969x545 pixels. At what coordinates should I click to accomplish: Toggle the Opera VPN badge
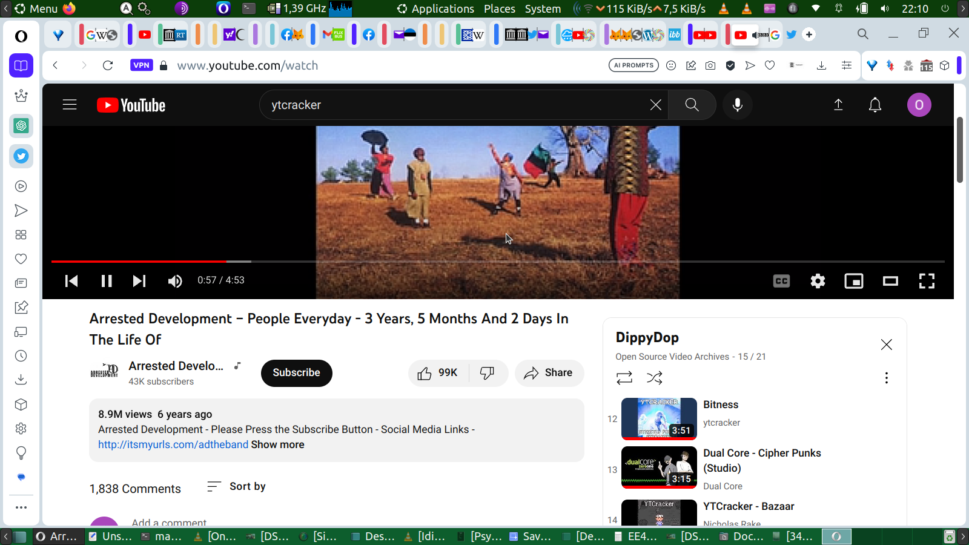141,65
